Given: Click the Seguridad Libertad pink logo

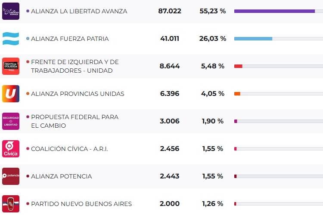Looking at the screenshot, I should point(11,121).
